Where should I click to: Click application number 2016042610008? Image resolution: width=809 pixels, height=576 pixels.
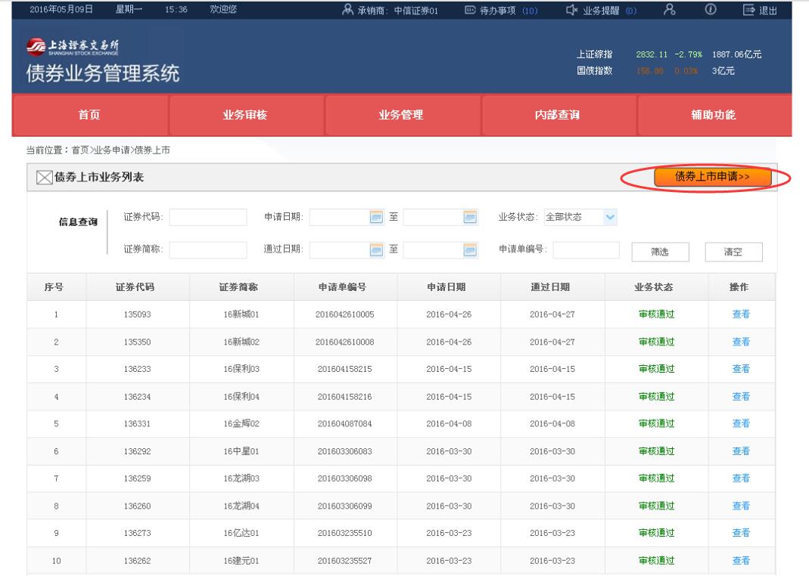(x=344, y=342)
